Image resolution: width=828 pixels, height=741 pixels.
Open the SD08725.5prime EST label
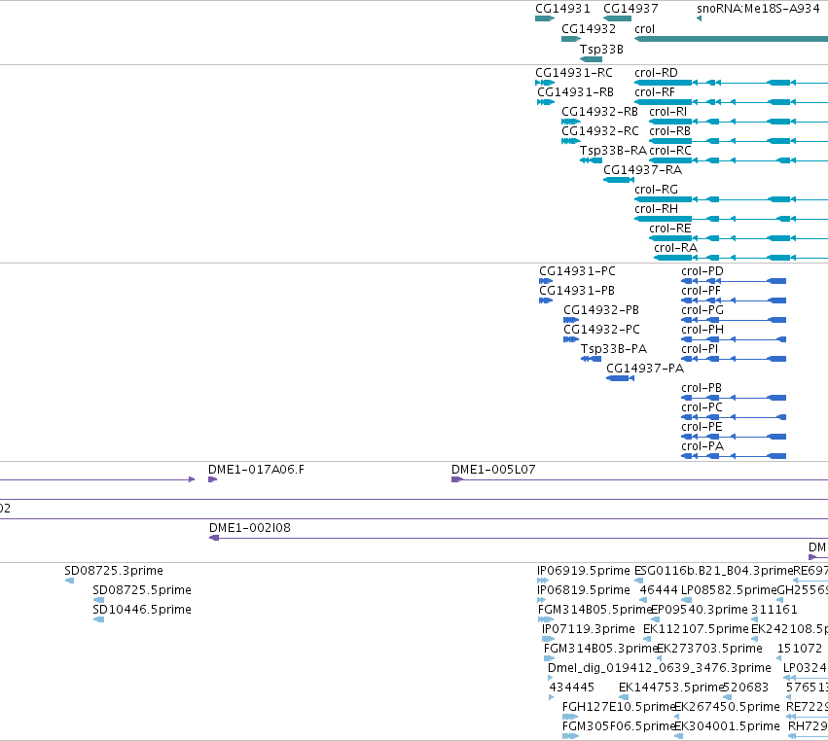[142, 590]
